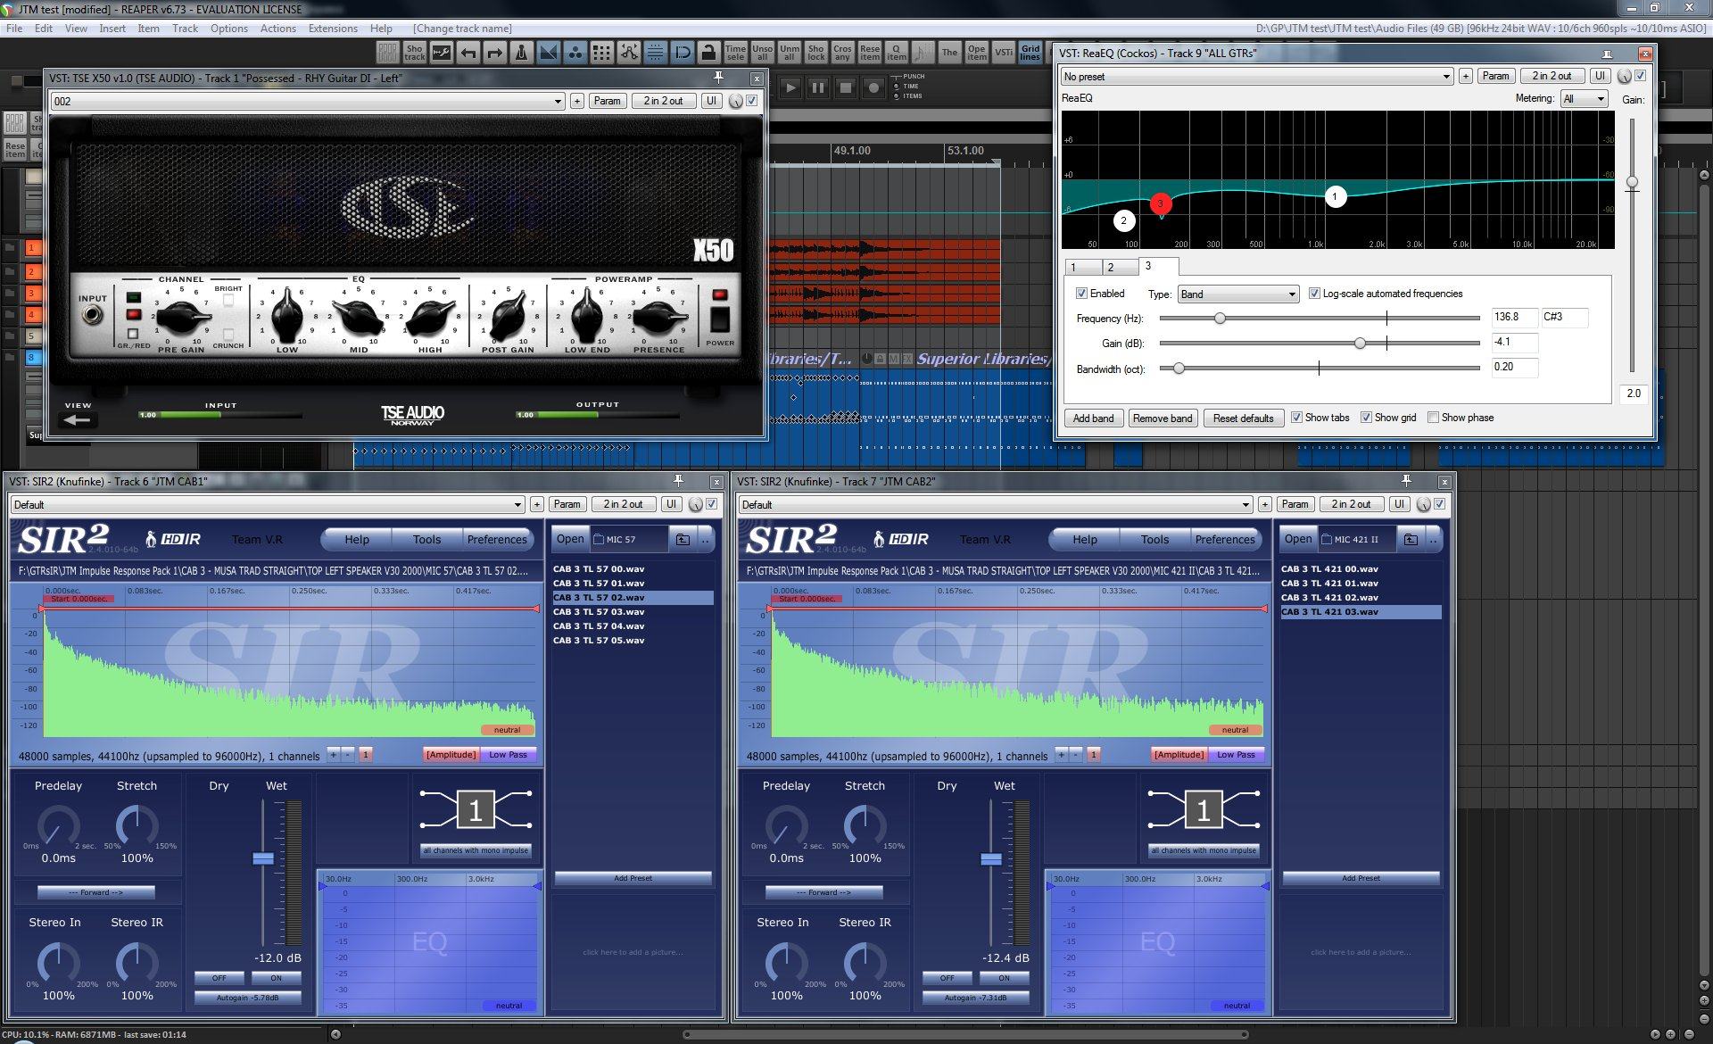Click the TSE X50 power switch
The width and height of the screenshot is (1713, 1044).
point(719,319)
